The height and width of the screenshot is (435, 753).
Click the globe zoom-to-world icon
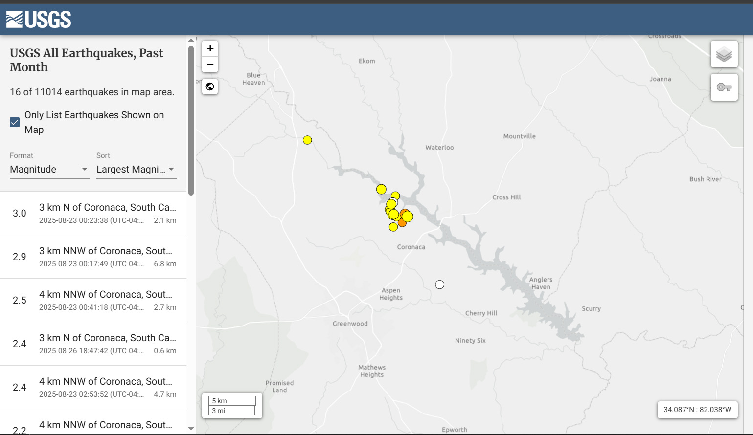tap(210, 87)
